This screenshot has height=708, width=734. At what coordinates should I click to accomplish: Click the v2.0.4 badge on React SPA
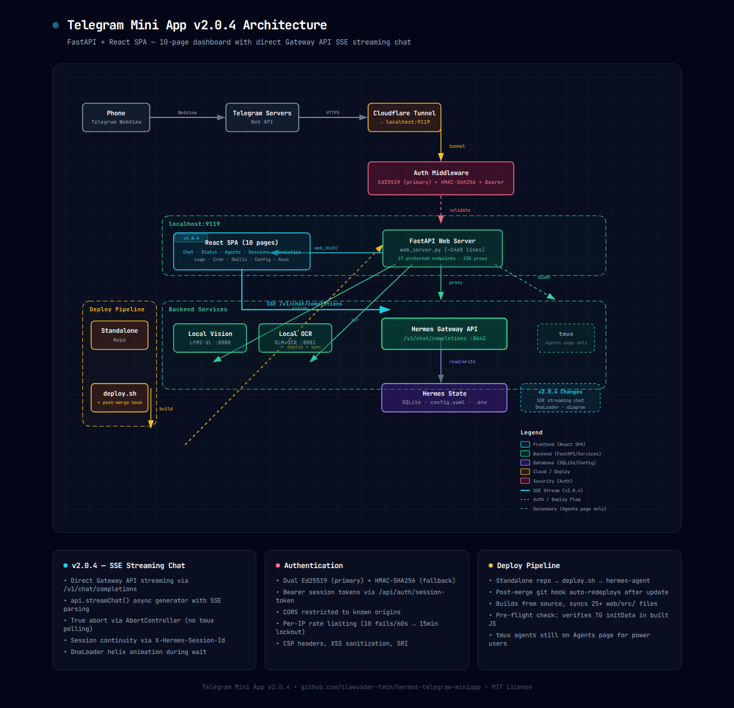click(191, 238)
